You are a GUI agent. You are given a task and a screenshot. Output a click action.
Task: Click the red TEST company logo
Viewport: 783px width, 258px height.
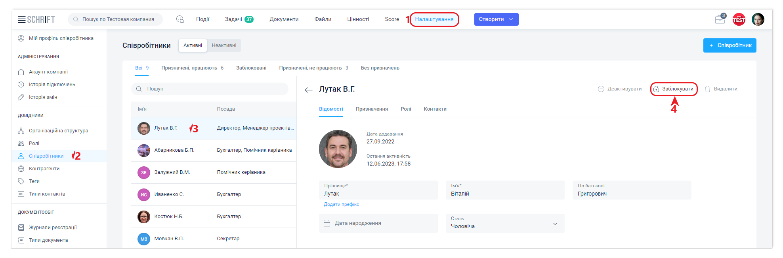coord(739,19)
